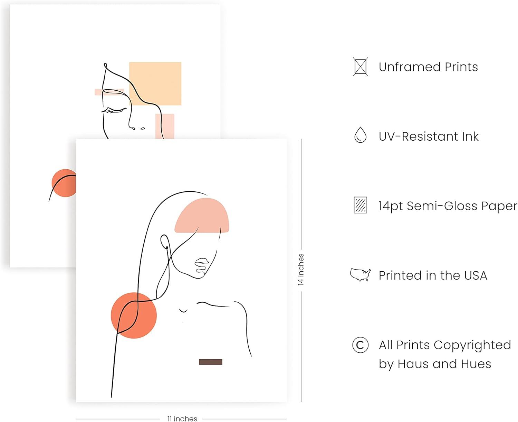This screenshot has height=422, width=518.
Task: Click the '11 inches' width label
Action: (182, 419)
